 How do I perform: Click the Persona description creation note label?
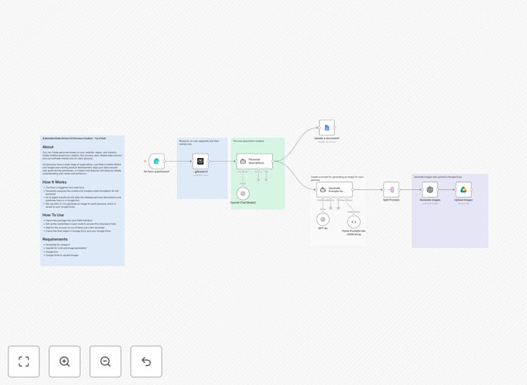249,141
